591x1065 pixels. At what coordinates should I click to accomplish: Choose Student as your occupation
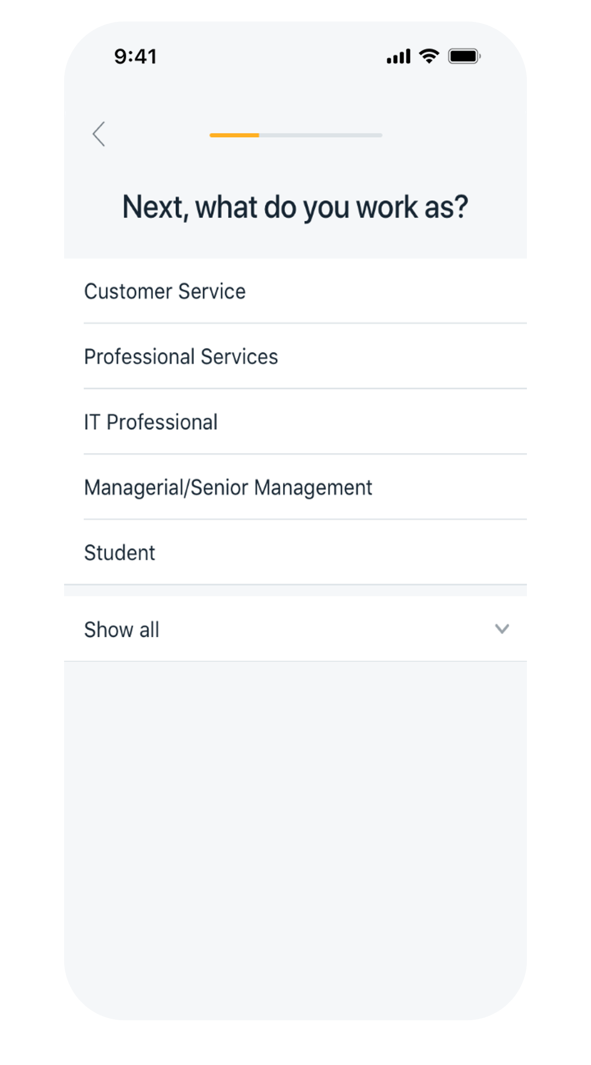pos(295,553)
